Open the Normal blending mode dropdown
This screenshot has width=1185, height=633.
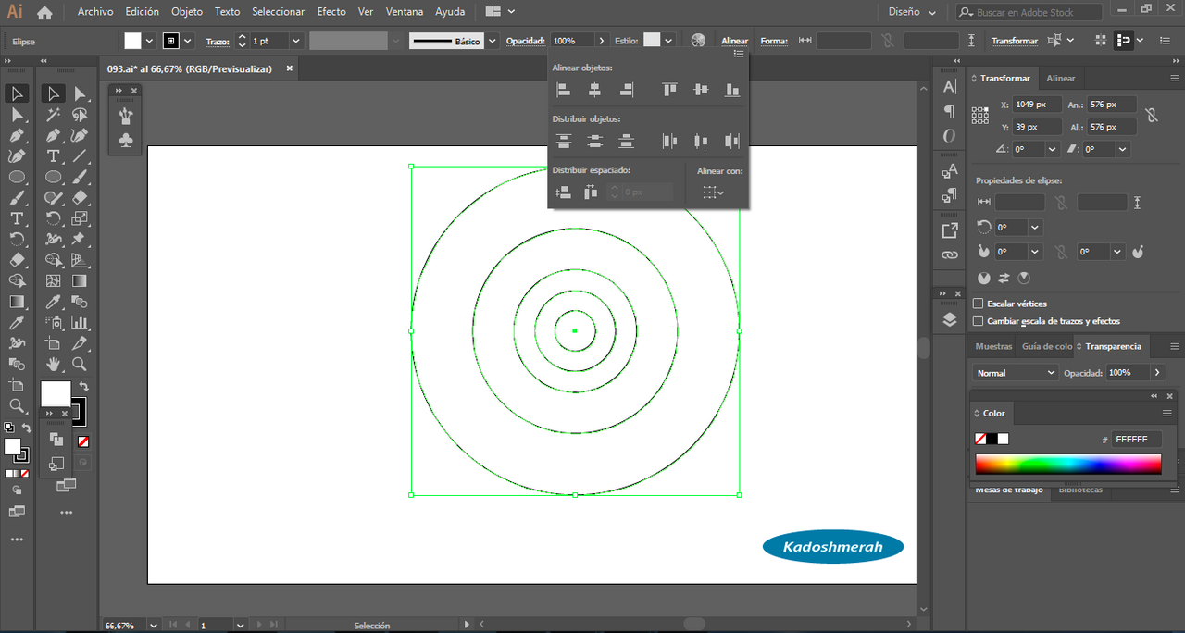(1017, 373)
